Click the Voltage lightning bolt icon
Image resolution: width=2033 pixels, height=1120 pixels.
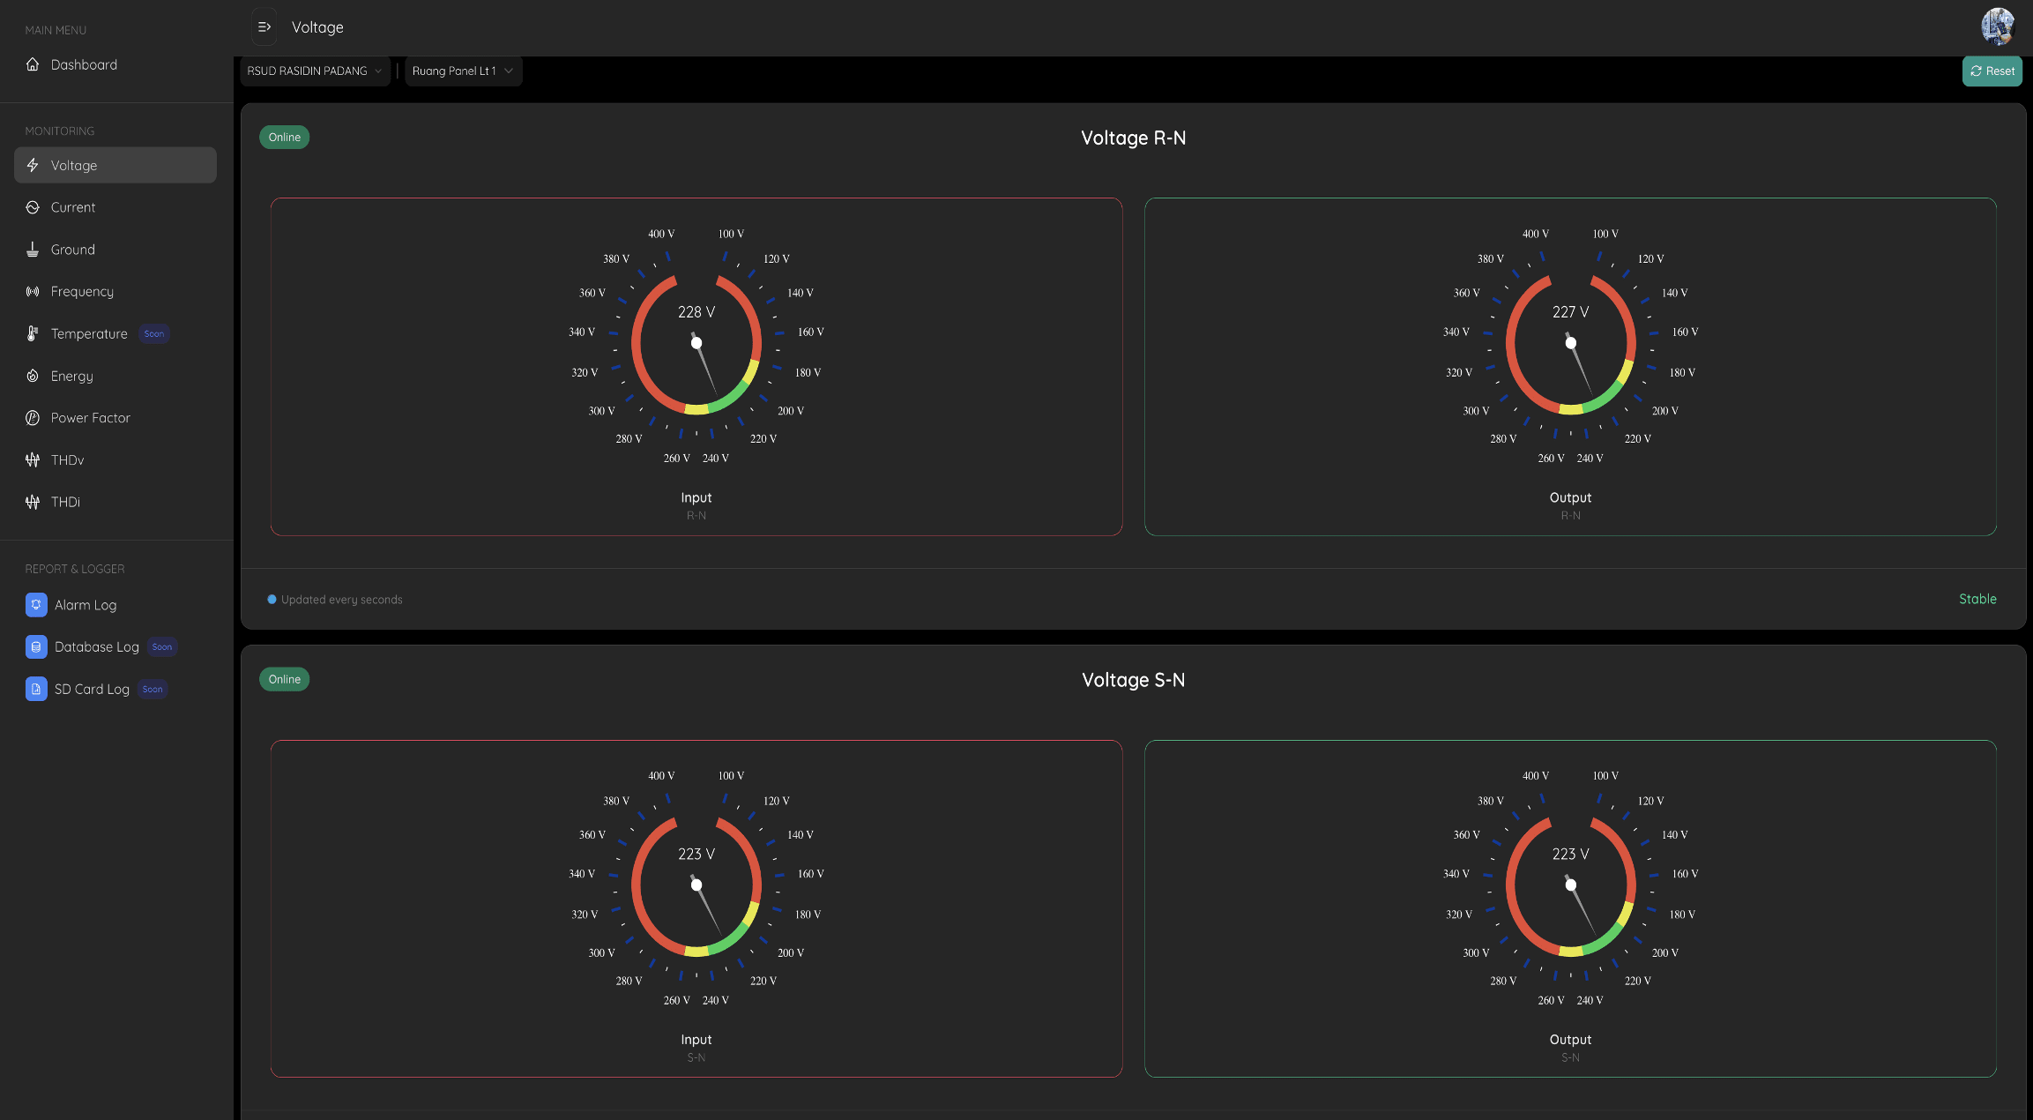click(x=33, y=165)
